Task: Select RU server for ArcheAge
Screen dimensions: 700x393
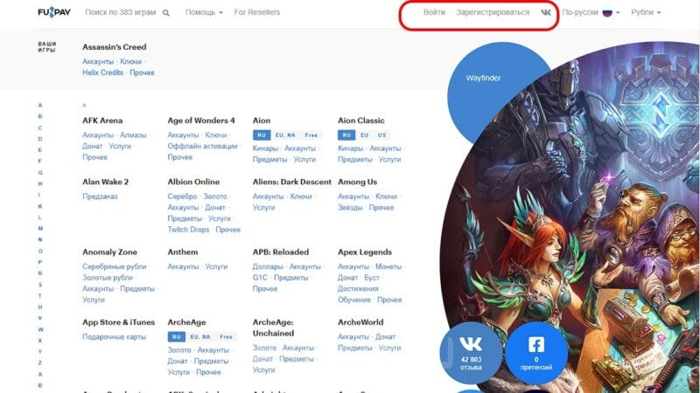Action: click(177, 337)
